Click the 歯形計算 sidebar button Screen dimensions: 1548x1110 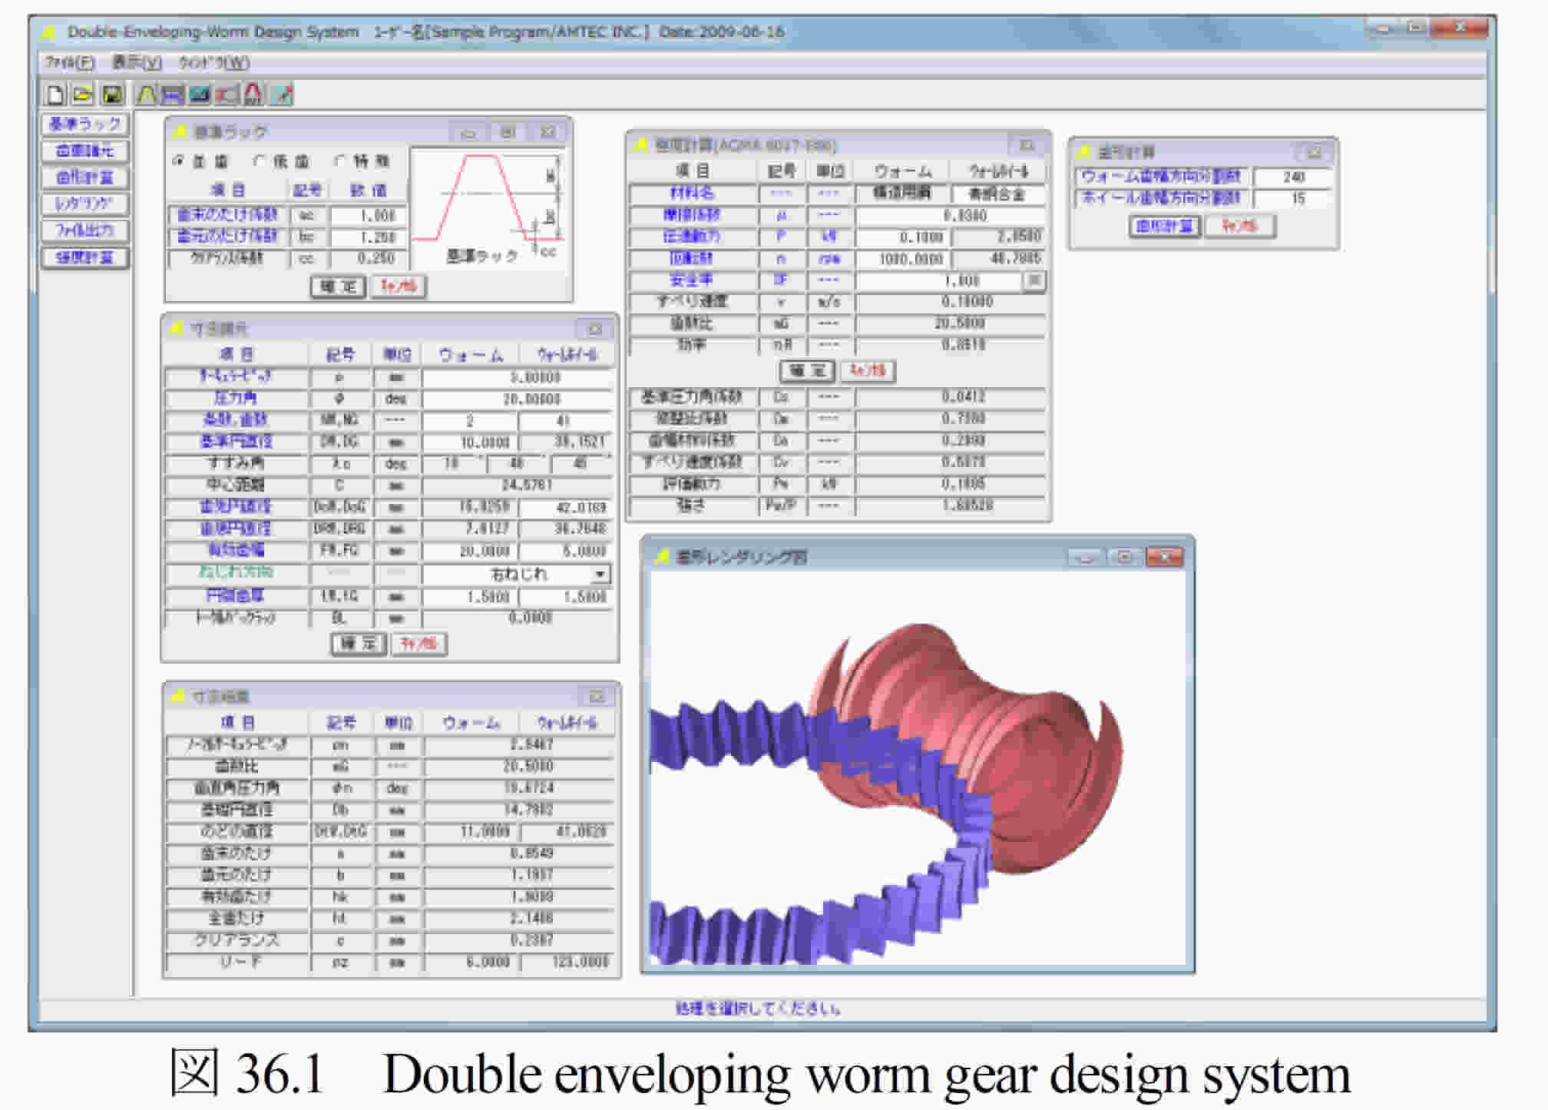click(x=84, y=177)
